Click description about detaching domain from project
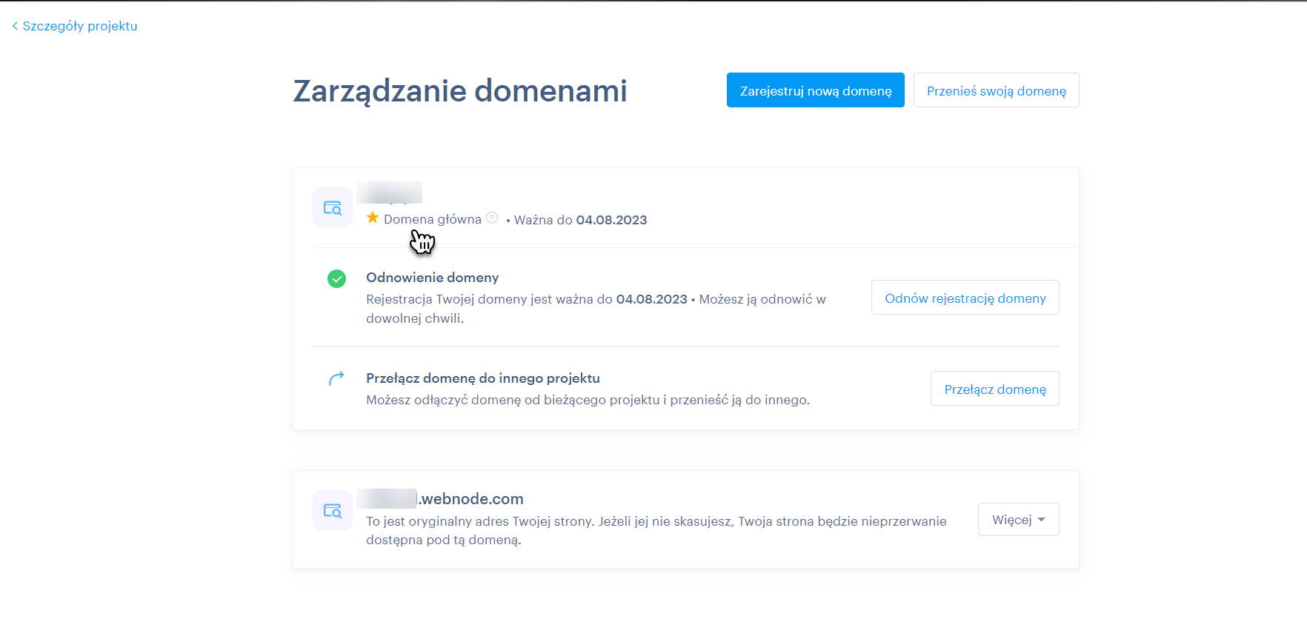 coord(588,400)
